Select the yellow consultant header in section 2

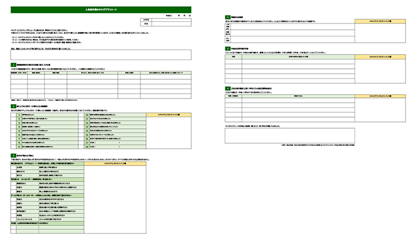pyautogui.click(x=168, y=115)
